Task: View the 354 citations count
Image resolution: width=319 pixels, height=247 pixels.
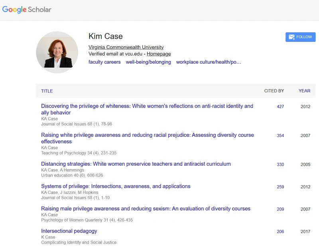Action: 280,135
